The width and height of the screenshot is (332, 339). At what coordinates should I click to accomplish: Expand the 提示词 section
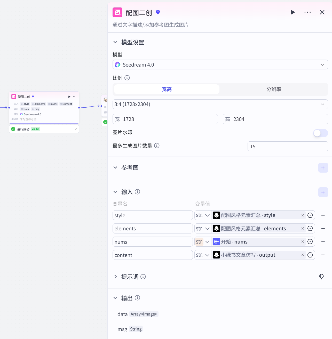pyautogui.click(x=115, y=277)
